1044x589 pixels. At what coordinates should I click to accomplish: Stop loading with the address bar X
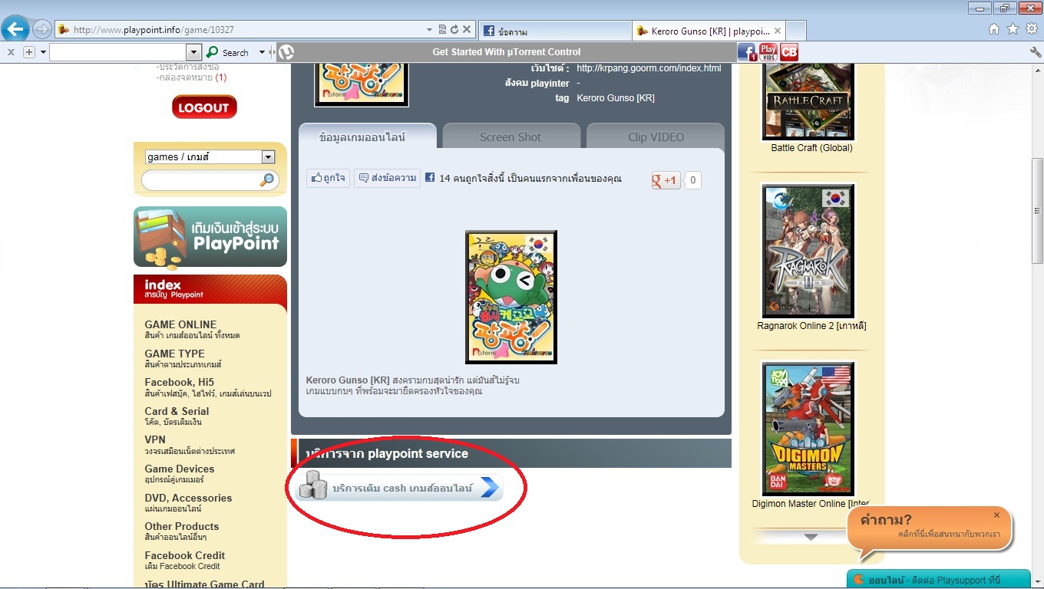[467, 30]
